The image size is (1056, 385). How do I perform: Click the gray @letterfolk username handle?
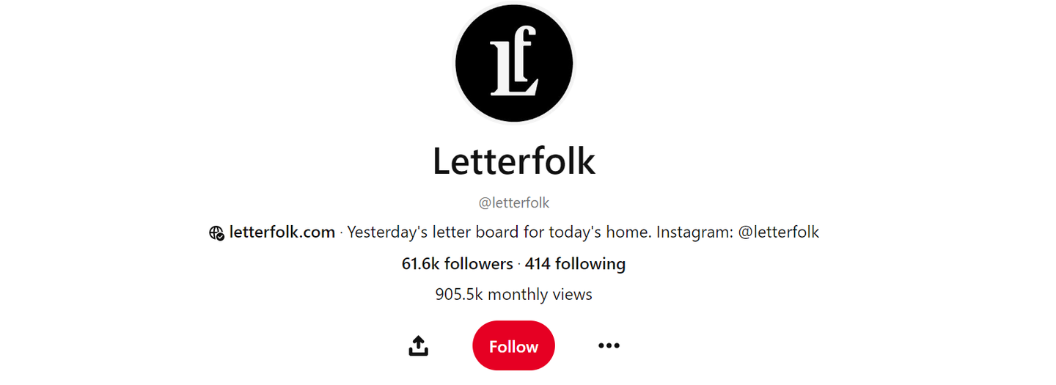coord(514,202)
